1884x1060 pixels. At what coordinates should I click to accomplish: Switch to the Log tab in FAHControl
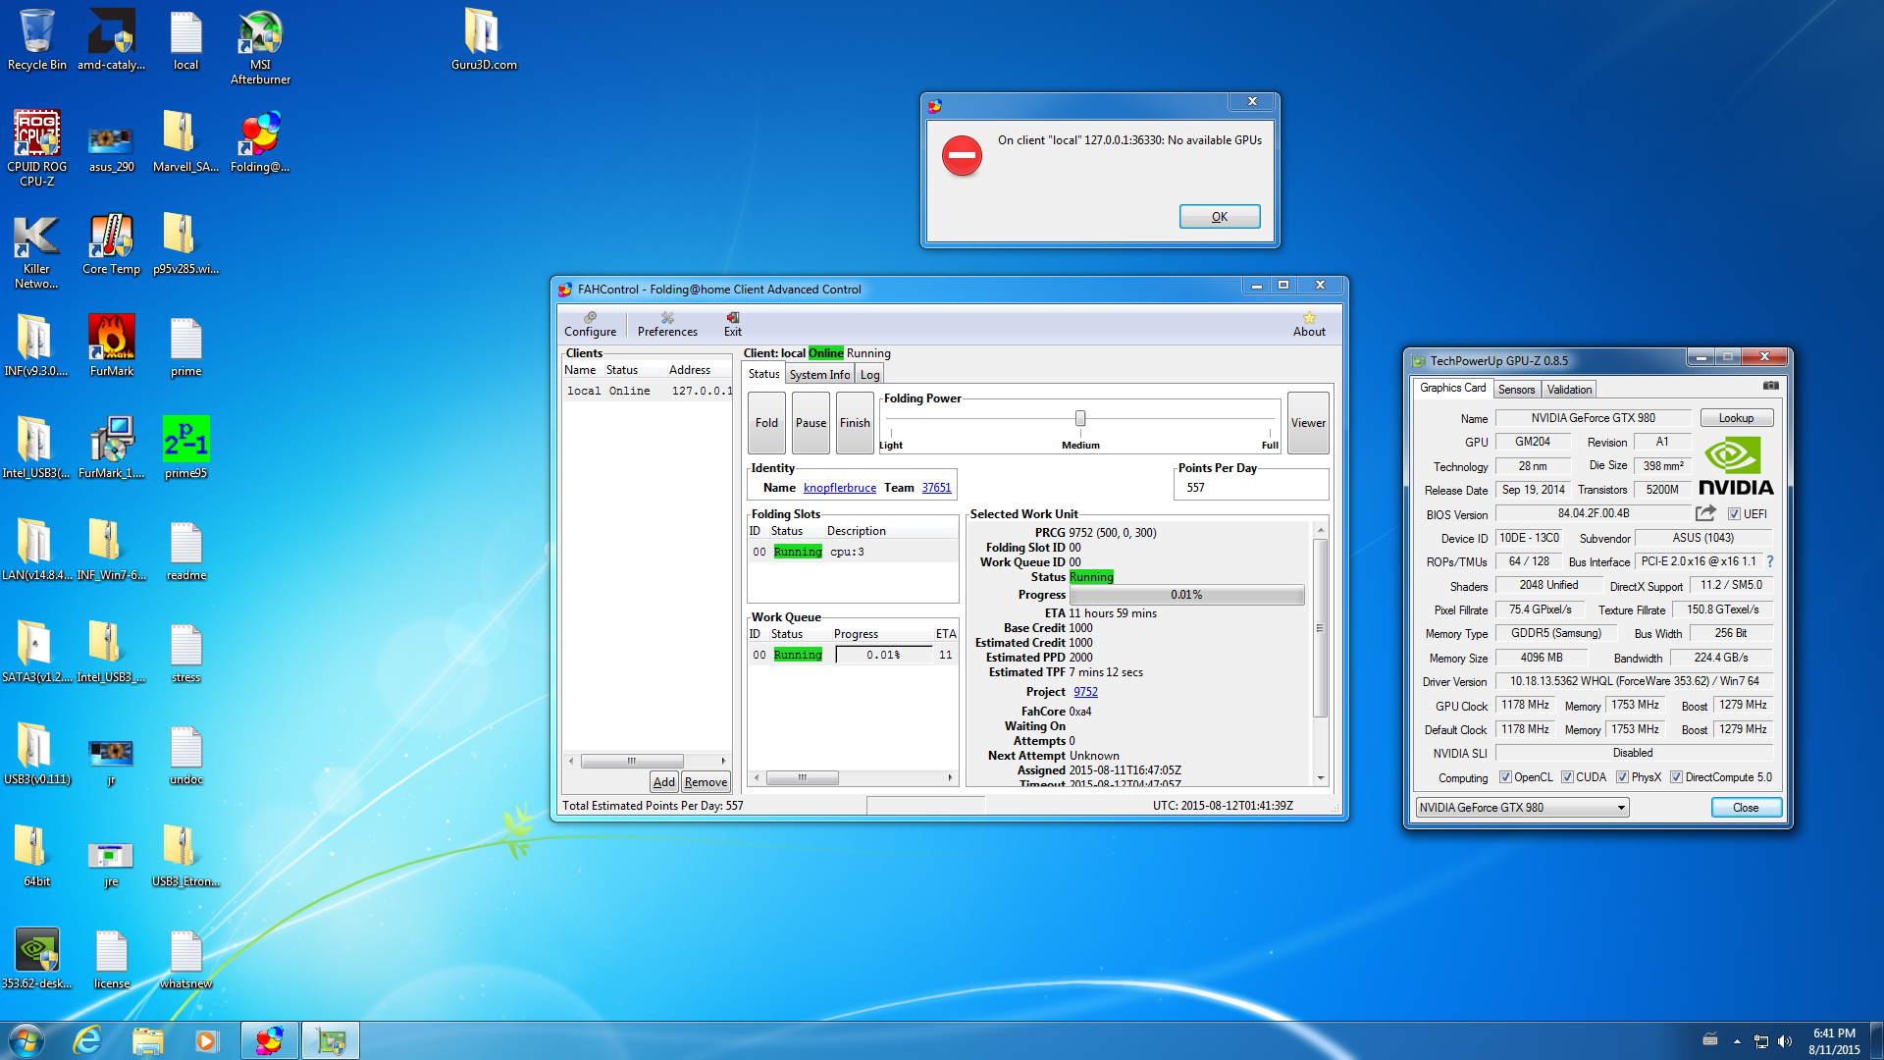[x=870, y=375]
